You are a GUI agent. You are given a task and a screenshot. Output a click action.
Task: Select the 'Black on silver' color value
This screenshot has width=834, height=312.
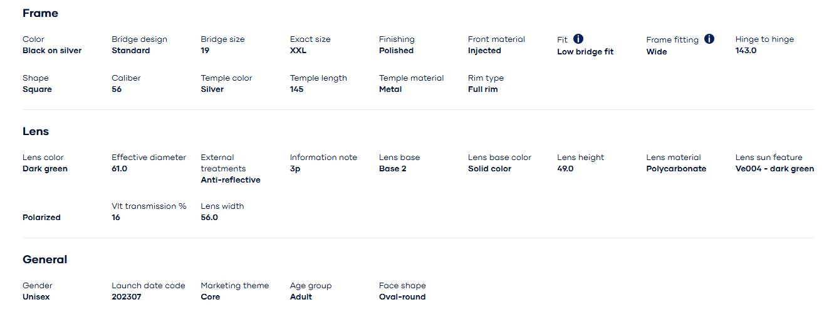52,51
